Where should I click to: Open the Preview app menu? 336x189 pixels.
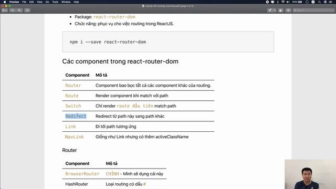[x=14, y=2]
